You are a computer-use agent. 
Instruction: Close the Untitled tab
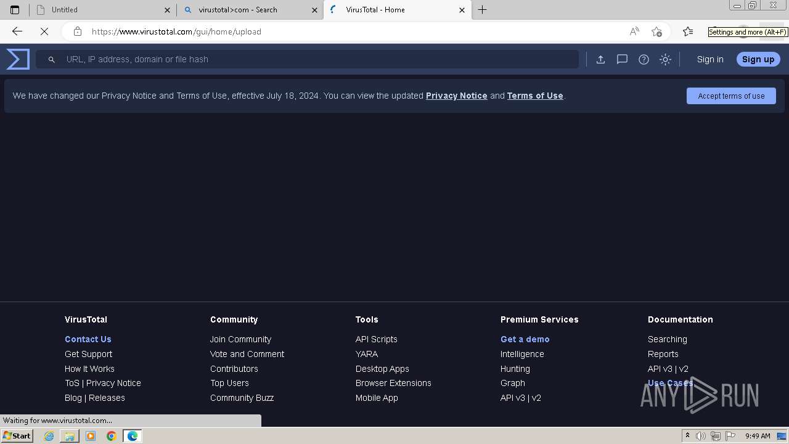pos(168,10)
